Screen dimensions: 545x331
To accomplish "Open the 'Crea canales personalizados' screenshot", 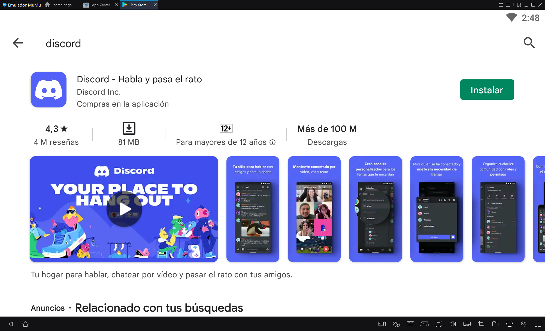I will [x=375, y=209].
